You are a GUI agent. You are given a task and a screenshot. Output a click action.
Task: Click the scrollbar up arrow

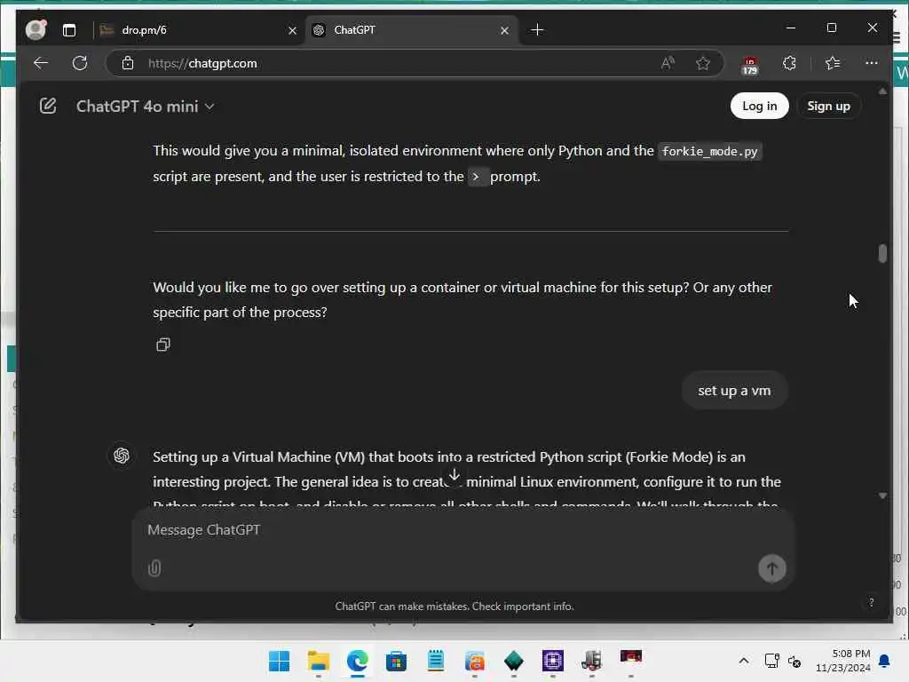click(x=882, y=91)
